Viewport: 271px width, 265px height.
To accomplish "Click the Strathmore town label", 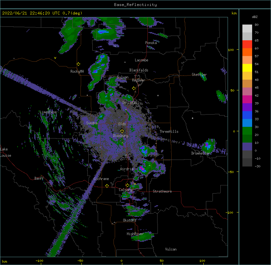I will tap(162, 191).
